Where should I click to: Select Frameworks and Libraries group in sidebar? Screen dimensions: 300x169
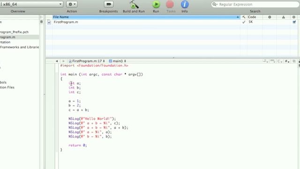point(20,47)
